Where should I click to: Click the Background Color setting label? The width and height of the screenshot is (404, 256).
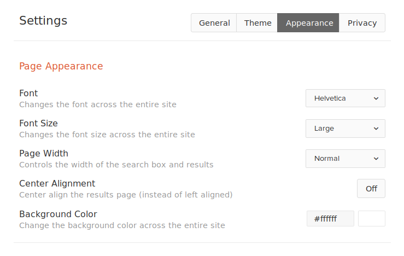(x=58, y=214)
